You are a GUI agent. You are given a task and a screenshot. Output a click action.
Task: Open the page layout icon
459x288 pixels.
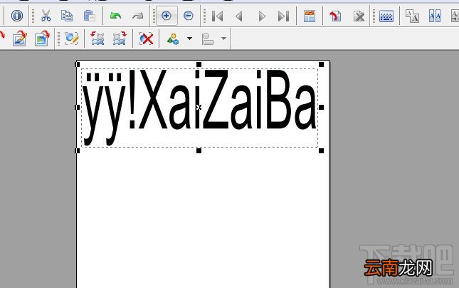tap(310, 16)
